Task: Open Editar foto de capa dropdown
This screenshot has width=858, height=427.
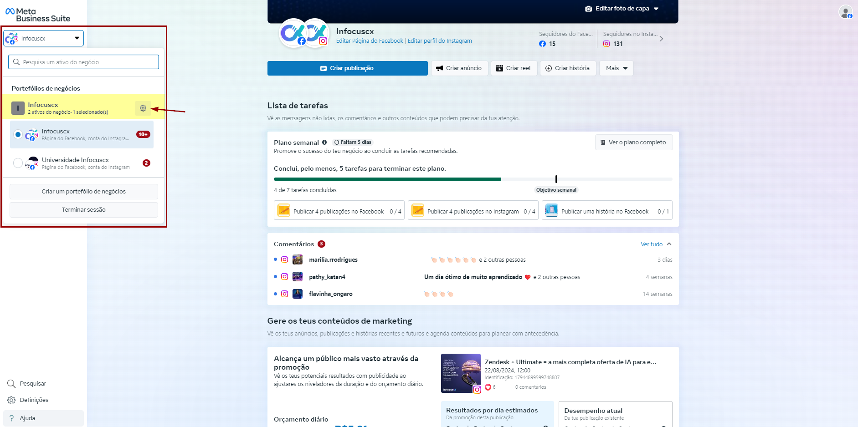Action: click(x=622, y=9)
